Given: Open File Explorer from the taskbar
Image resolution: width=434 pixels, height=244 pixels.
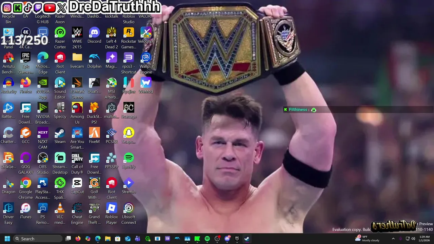Looking at the screenshot, I should [108, 239].
